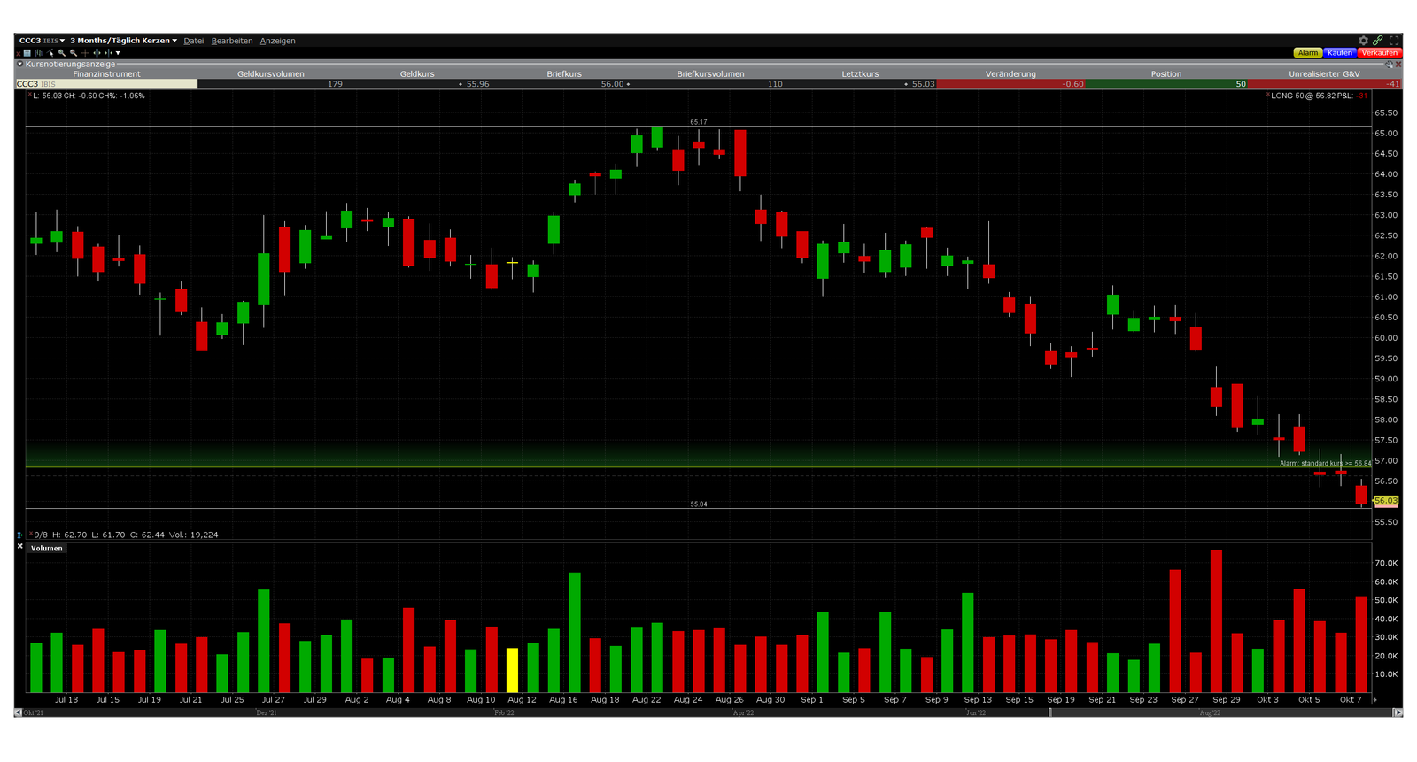This screenshot has width=1417, height=762.
Task: Open the Datei menu
Action: click(x=193, y=41)
